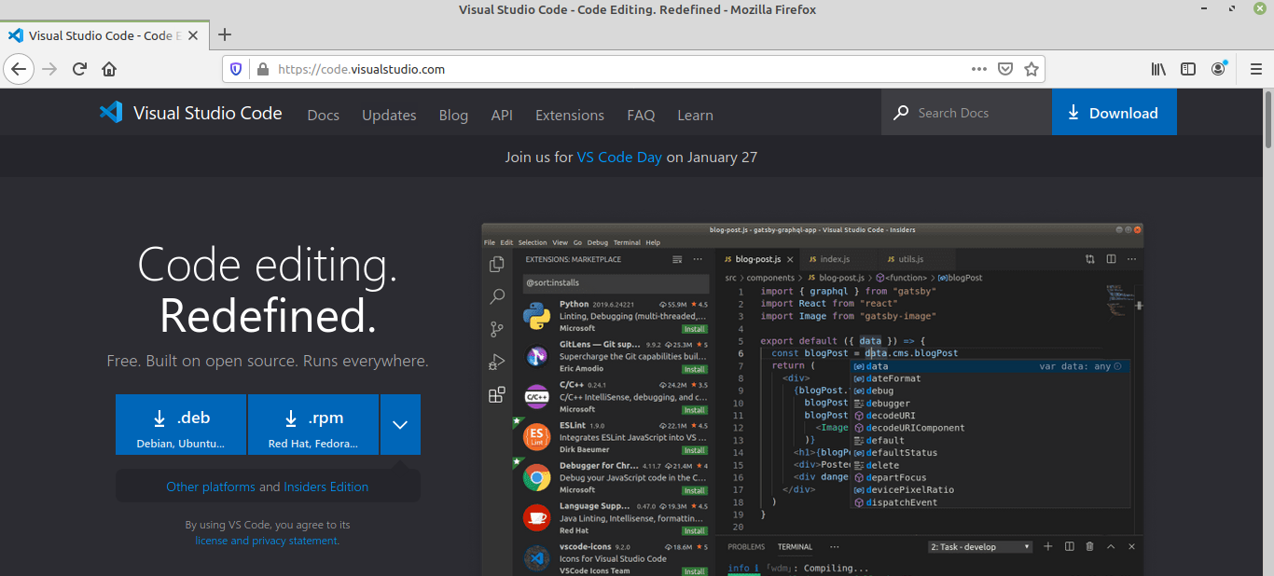Open the page actions ellipsis menu

(x=979, y=68)
